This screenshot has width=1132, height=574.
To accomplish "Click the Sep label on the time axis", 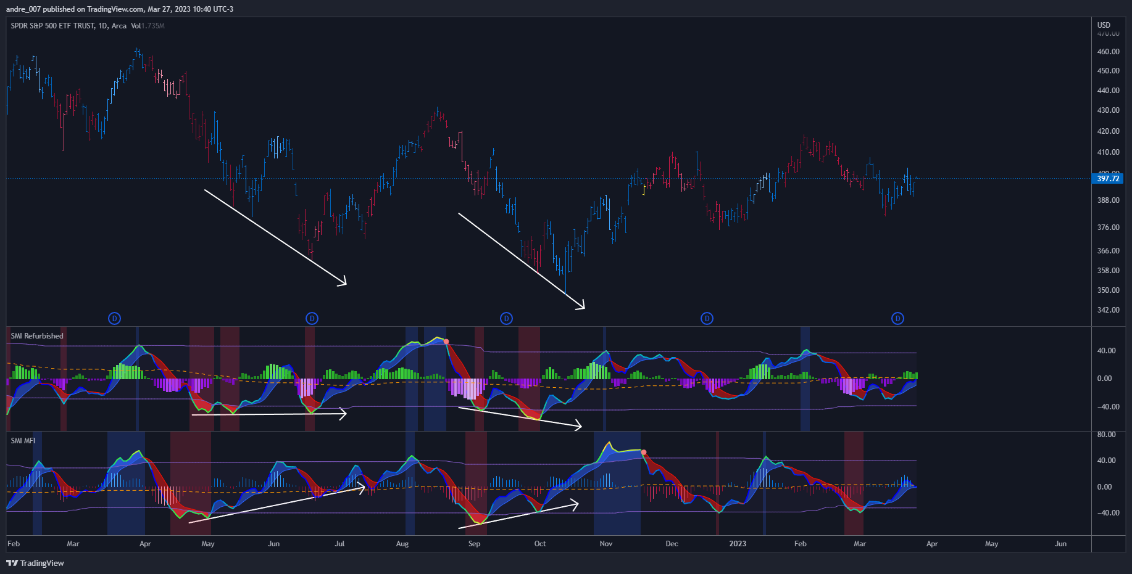I will point(474,544).
